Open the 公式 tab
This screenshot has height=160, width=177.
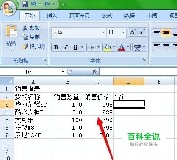(107, 16)
